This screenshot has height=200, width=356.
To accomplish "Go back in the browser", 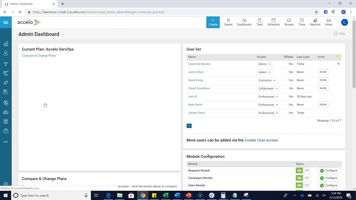I will pos(5,12).
